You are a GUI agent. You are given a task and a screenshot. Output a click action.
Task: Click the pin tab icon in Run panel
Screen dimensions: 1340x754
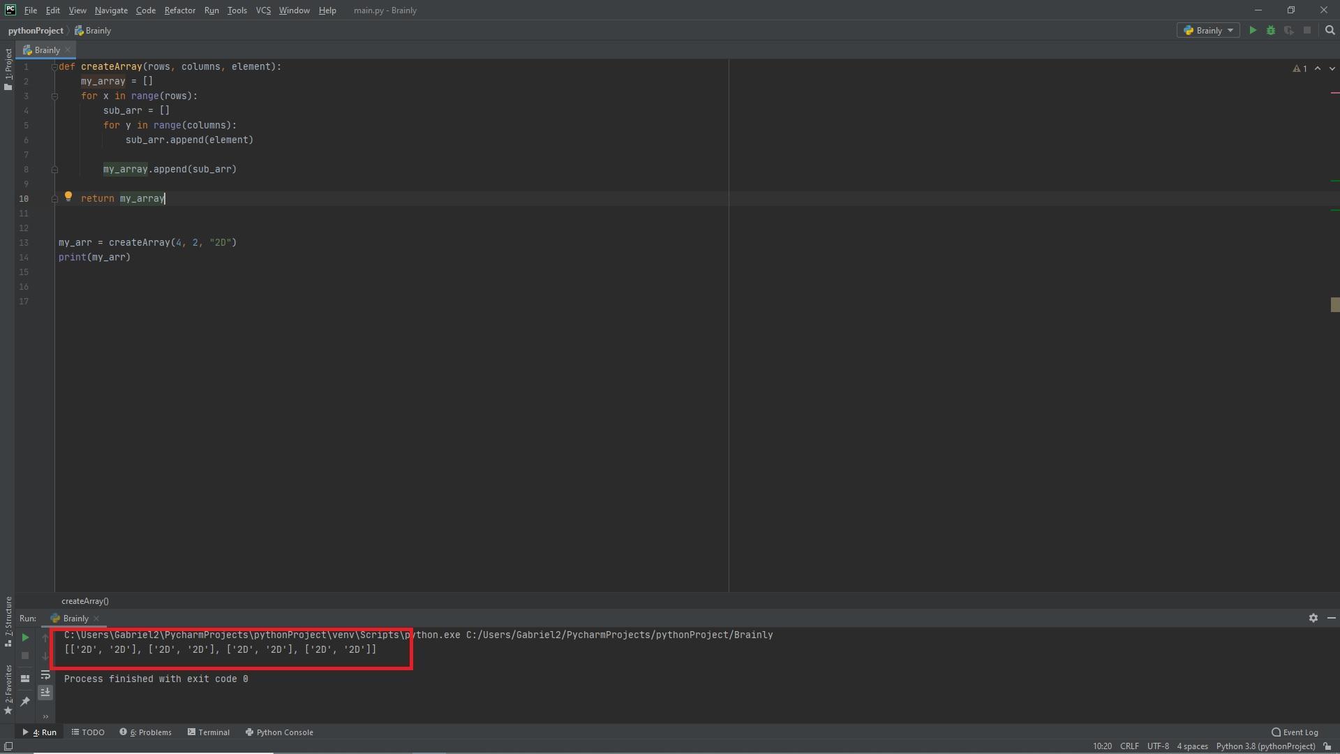tap(25, 701)
